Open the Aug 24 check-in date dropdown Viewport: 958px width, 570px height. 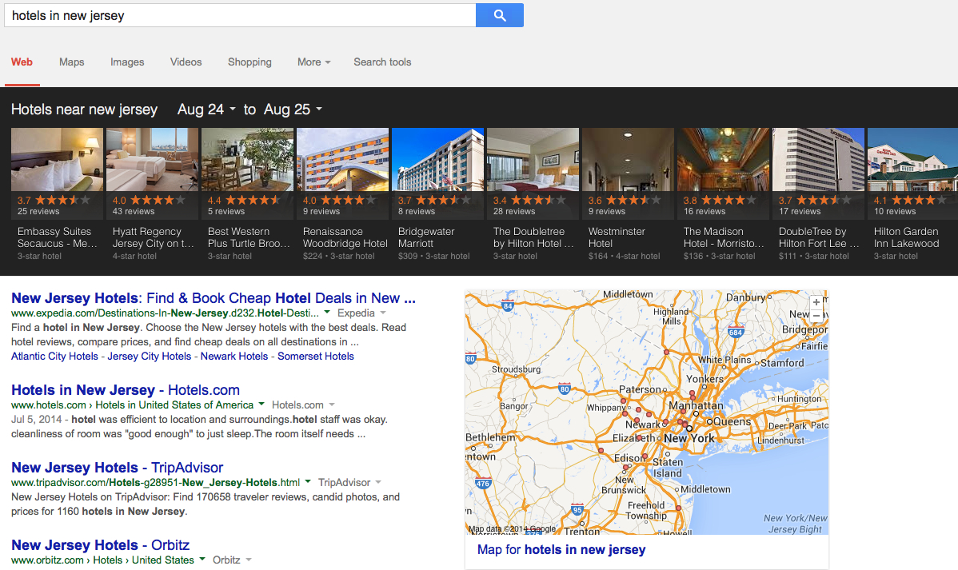(206, 110)
